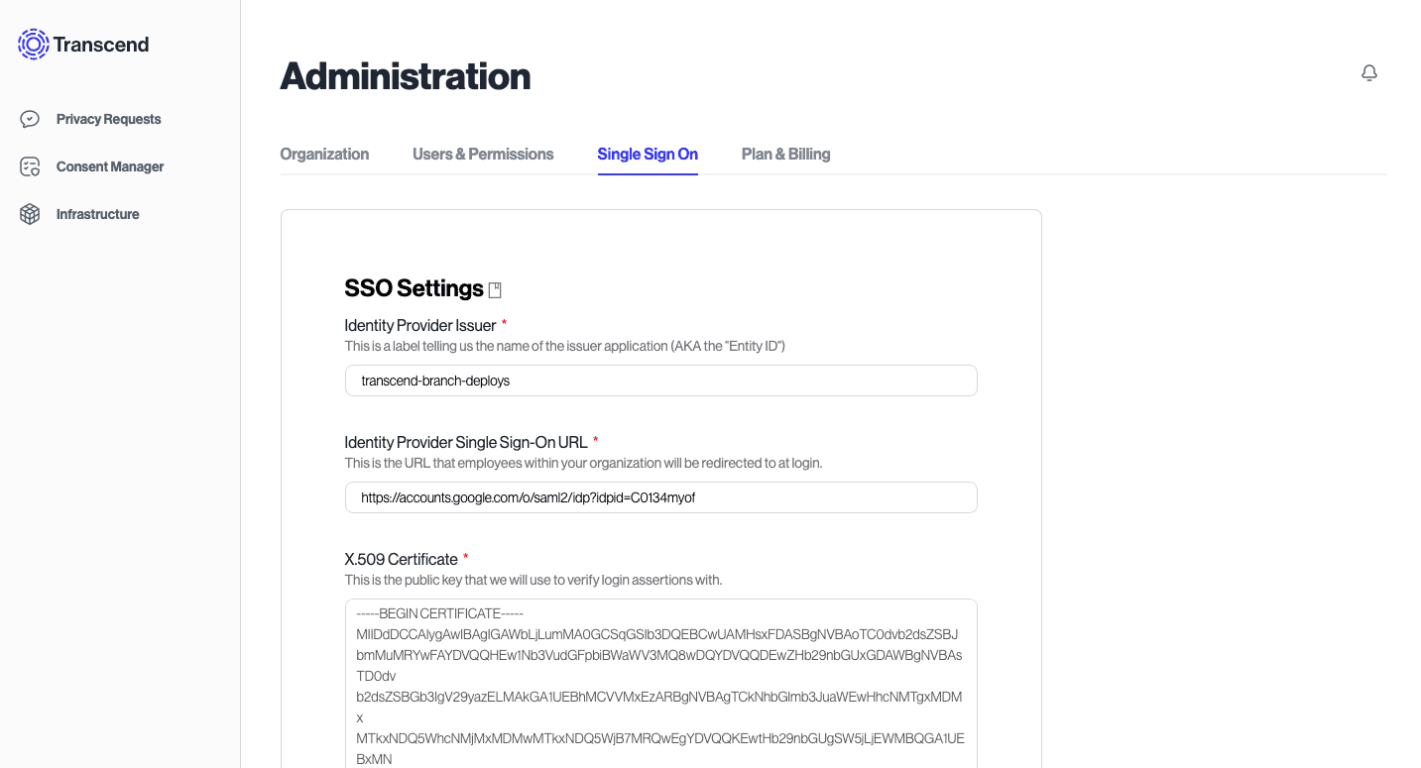Select the Single Sign On tab
1421x768 pixels.
(648, 154)
